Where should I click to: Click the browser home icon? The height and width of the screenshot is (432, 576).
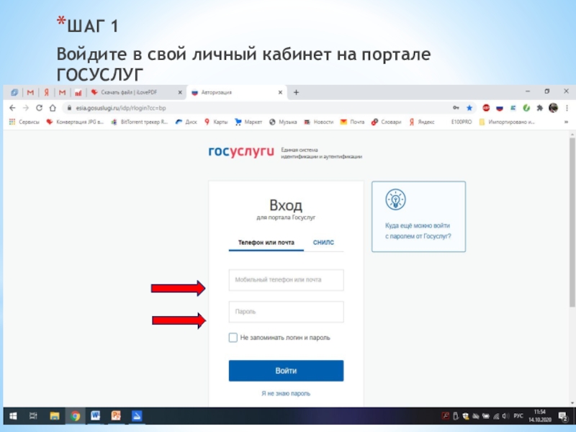(53, 107)
